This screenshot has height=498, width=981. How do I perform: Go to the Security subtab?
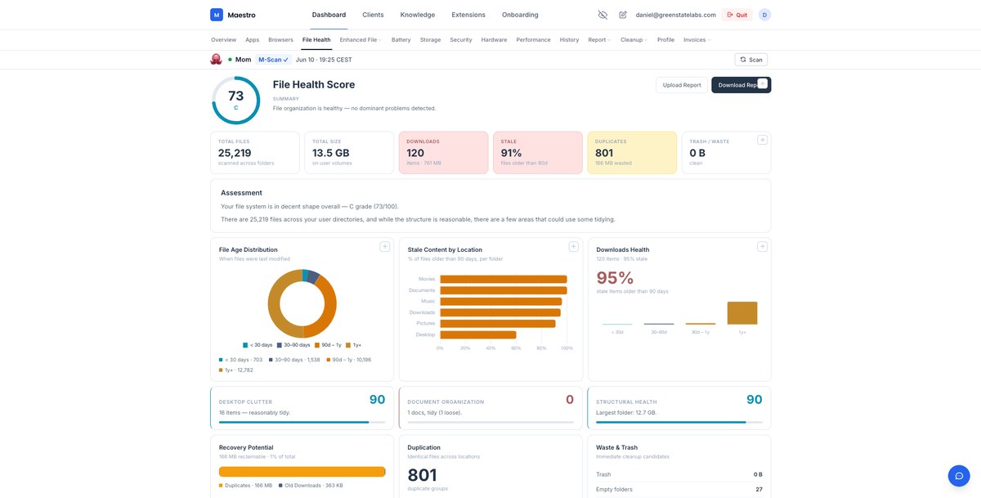[x=461, y=40]
